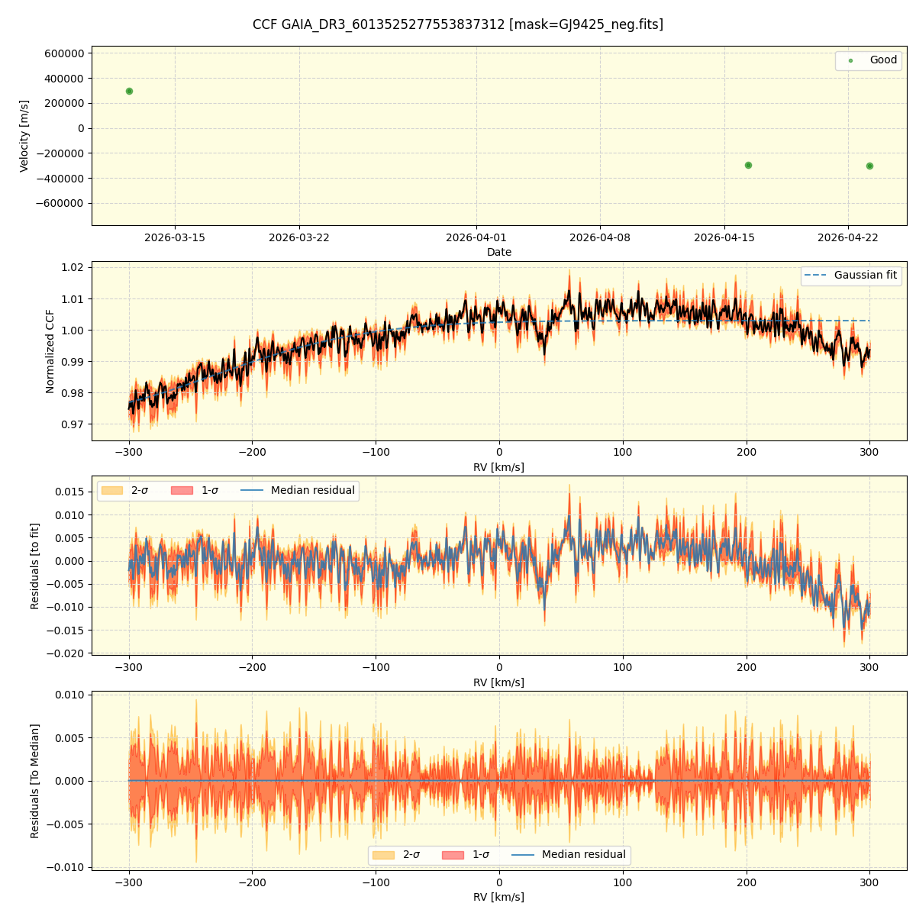This screenshot has height=916, width=916.
Task: Click 'Median residual' in third panel legend
Action: click(x=312, y=490)
